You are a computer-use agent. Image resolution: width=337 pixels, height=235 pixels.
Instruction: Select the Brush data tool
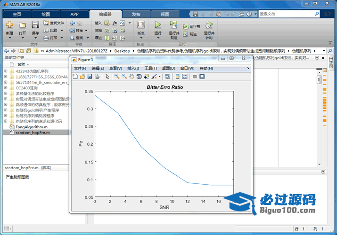(x=154, y=77)
